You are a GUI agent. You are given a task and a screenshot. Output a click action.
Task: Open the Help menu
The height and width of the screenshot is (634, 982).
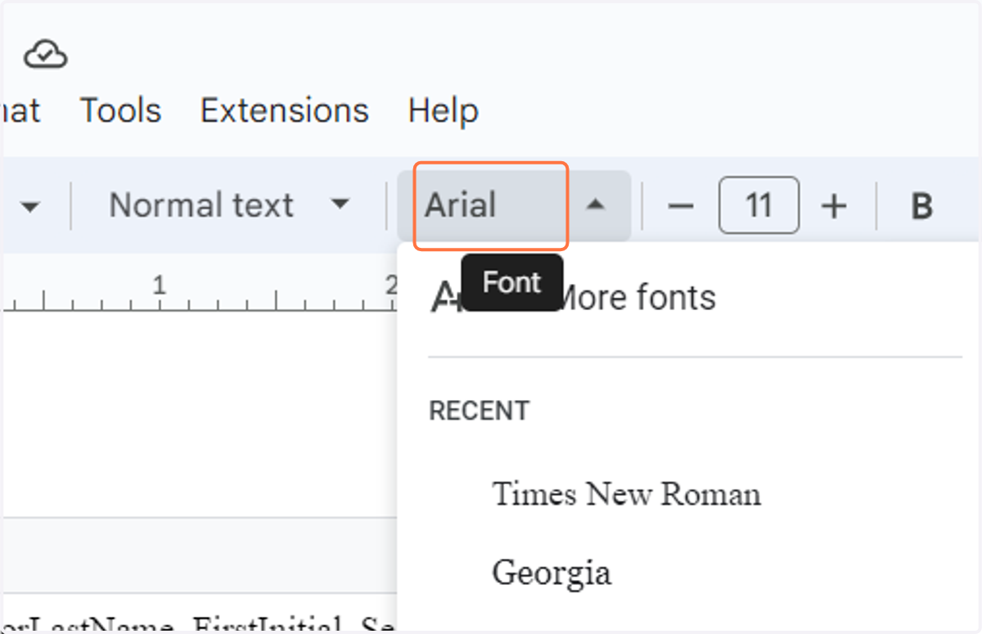tap(443, 110)
